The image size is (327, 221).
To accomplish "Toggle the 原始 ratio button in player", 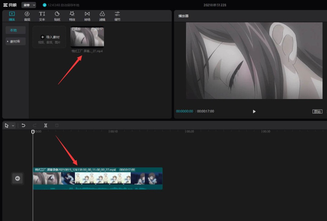I will click(317, 111).
